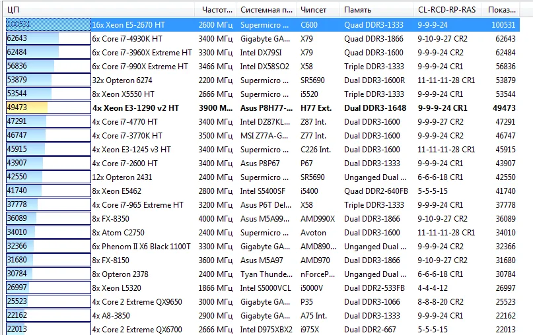533x335 pixels.
Task: Click the 8-8-8-20 CR2 timings cell
Action: click(x=441, y=302)
